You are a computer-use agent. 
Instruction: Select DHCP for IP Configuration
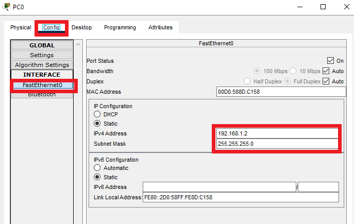point(97,114)
